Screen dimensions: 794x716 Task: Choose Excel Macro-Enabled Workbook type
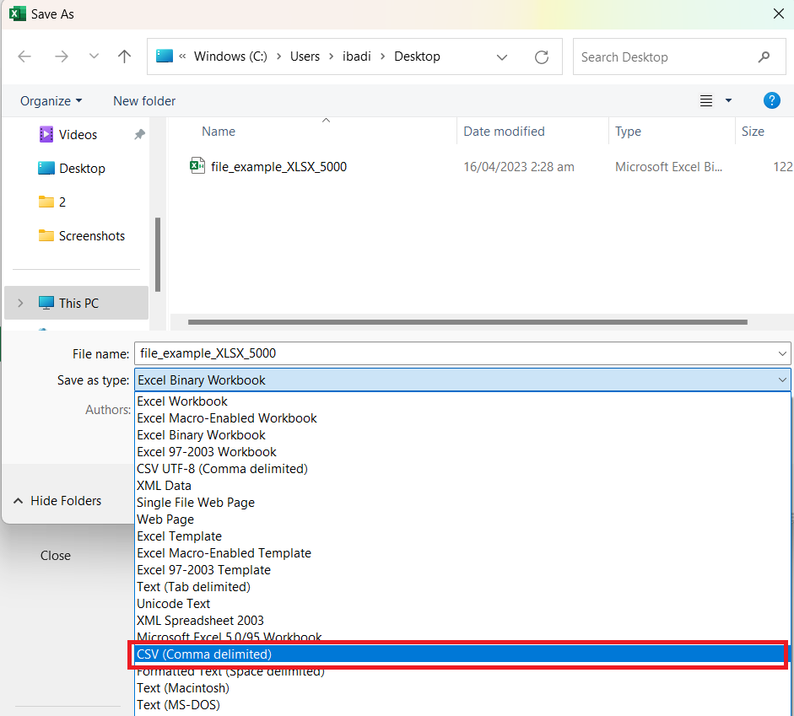point(462,418)
